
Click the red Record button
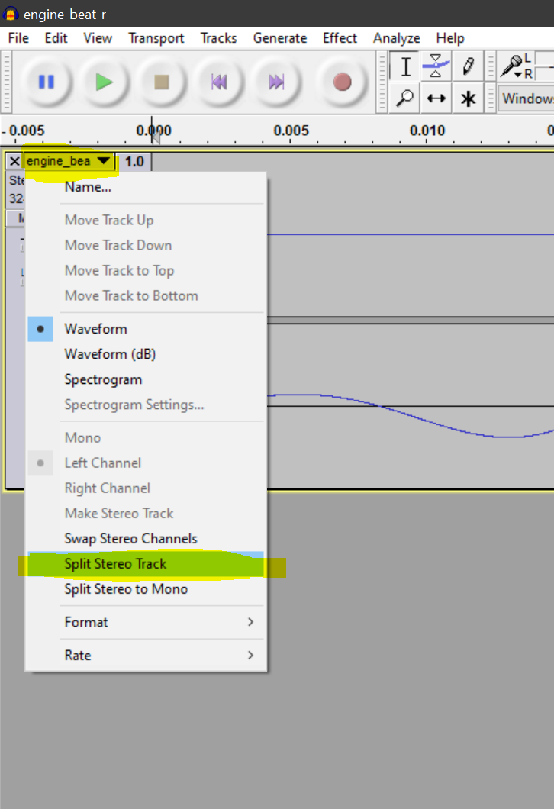[x=342, y=82]
